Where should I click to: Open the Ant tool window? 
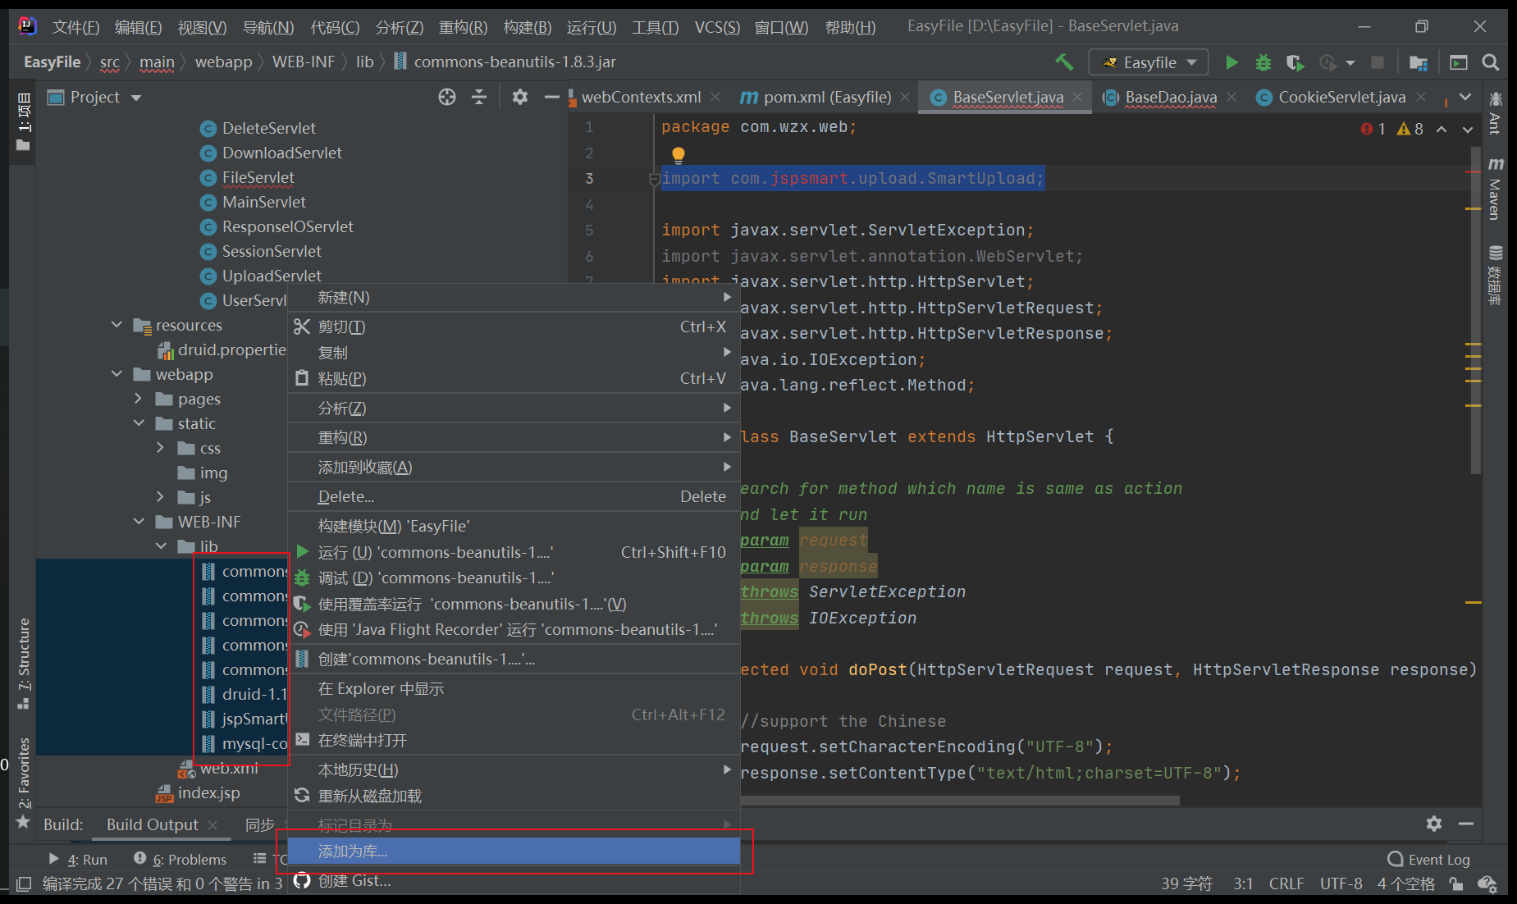pos(1495,113)
